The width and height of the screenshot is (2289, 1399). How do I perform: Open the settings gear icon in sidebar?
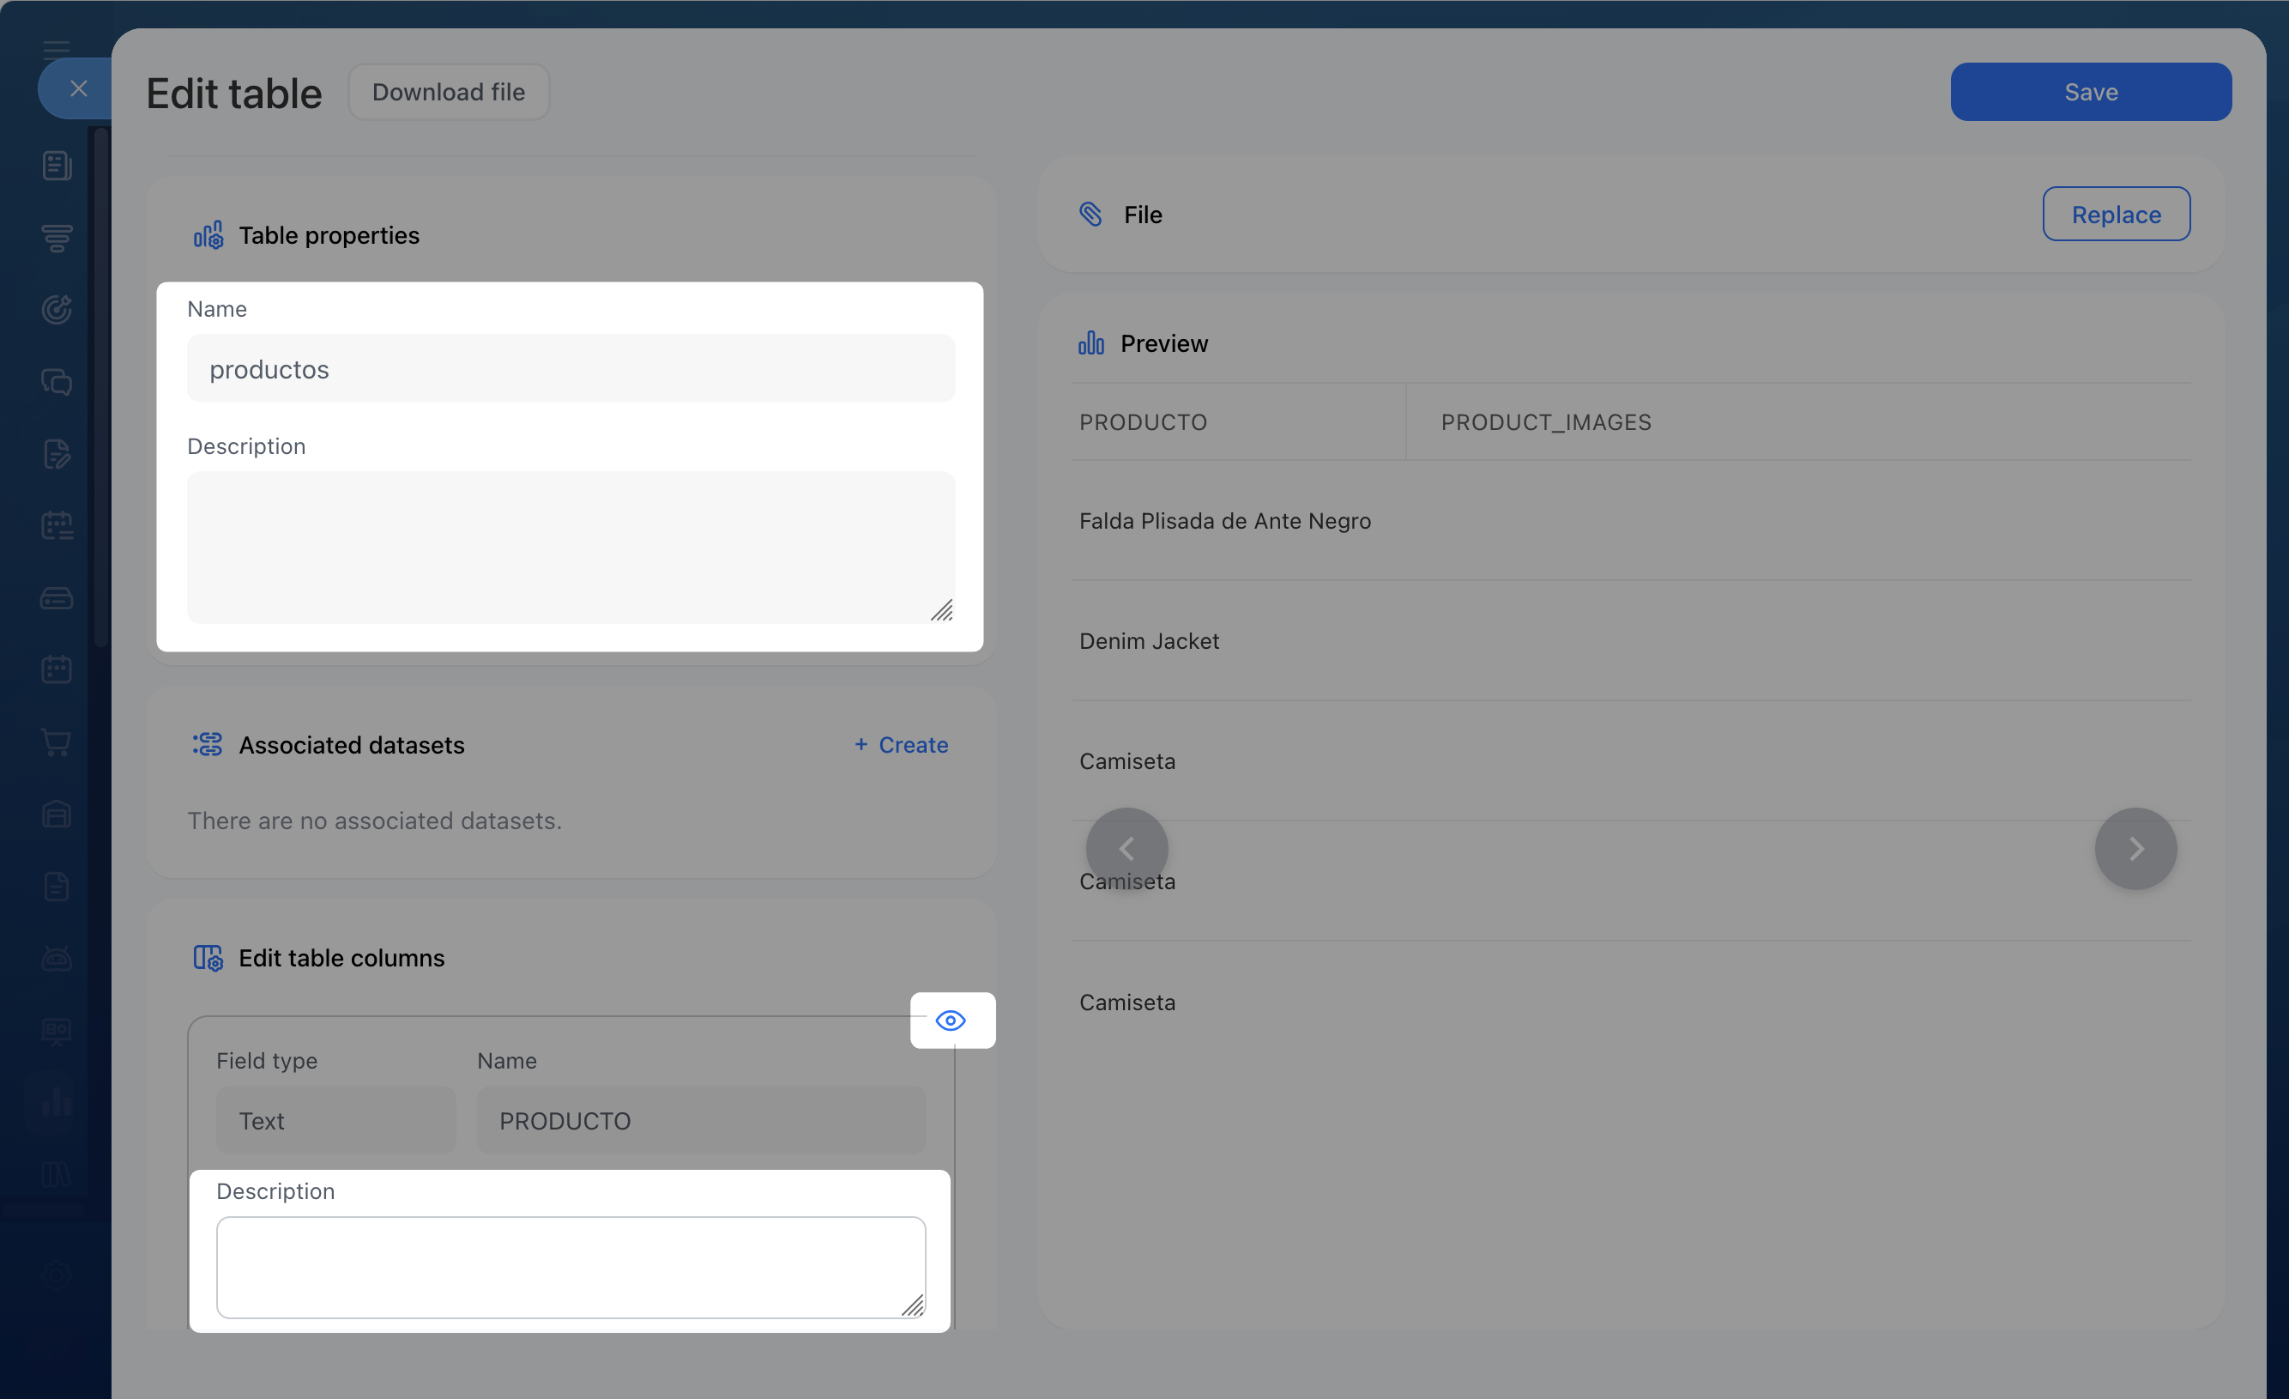coord(57,1274)
